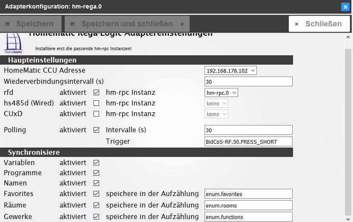353x222 pixels.
Task: Open the CUxD hm-rpc Instanz dropdown
Action: point(216,114)
